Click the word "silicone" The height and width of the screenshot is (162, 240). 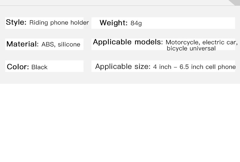pyautogui.click(x=69, y=45)
